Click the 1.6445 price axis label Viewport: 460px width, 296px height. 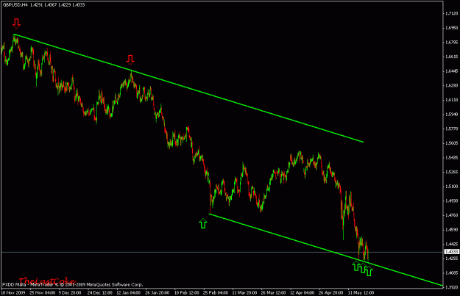[x=451, y=71]
